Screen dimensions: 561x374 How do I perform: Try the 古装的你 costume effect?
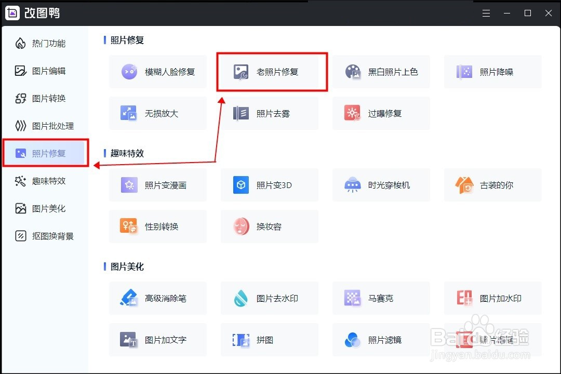(492, 185)
